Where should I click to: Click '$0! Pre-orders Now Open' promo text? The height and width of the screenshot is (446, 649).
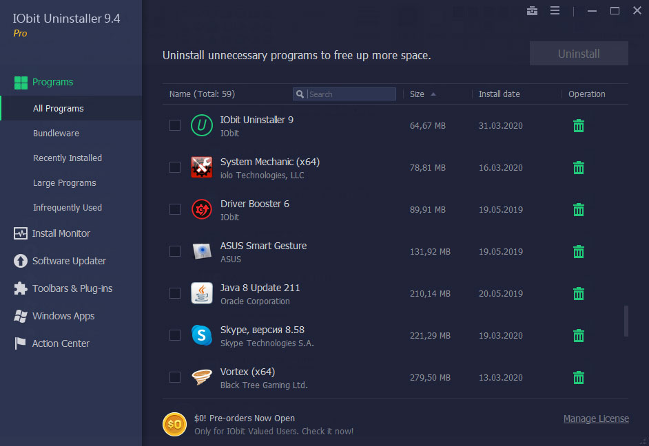pyautogui.click(x=245, y=418)
